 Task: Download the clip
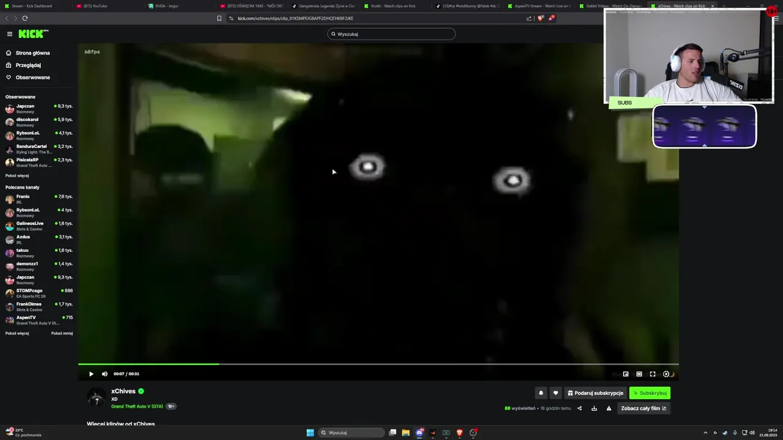pyautogui.click(x=594, y=408)
